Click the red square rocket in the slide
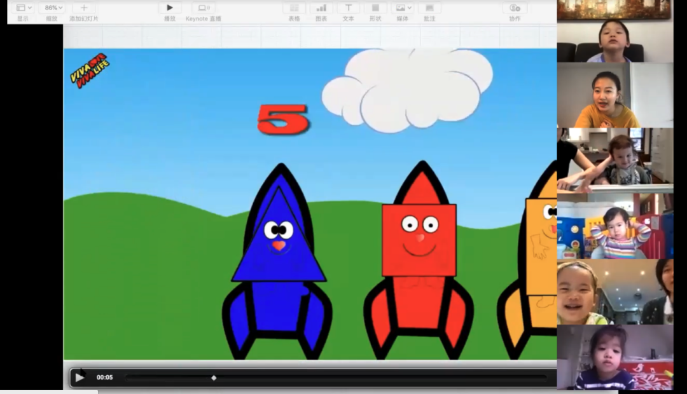The height and width of the screenshot is (394, 687). pos(419,261)
